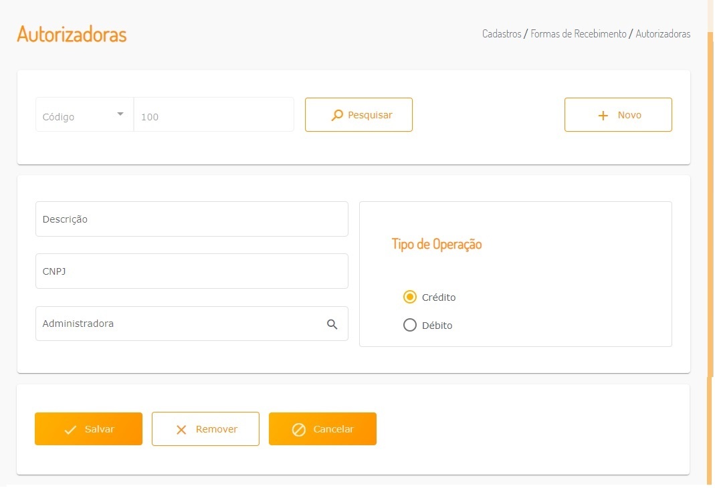Open the Código search-type dropdown
This screenshot has height=488, width=715.
point(84,116)
